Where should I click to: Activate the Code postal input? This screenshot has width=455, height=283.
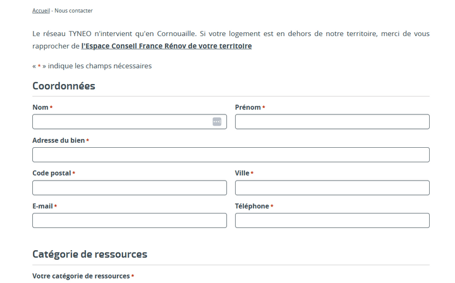[x=130, y=188]
